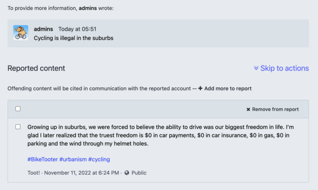Click Add more to report
318x190 pixels.
225,88
